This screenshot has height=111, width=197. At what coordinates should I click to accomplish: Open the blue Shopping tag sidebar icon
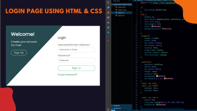(x=108, y=8)
